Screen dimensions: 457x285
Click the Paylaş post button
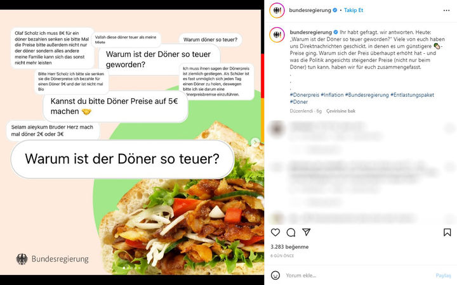click(x=443, y=275)
